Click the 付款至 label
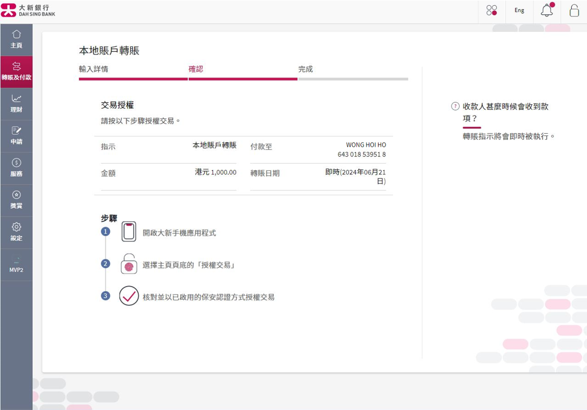587x410 pixels. pyautogui.click(x=261, y=147)
